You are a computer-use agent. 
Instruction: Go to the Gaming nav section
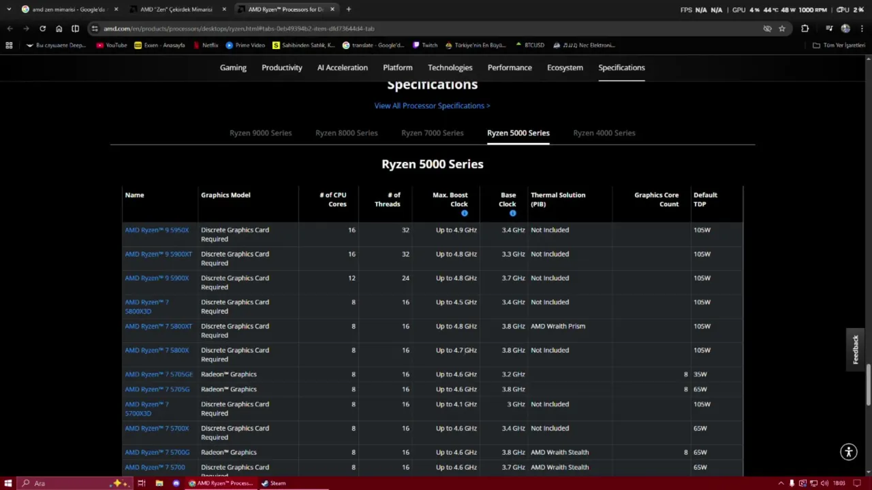pos(233,67)
